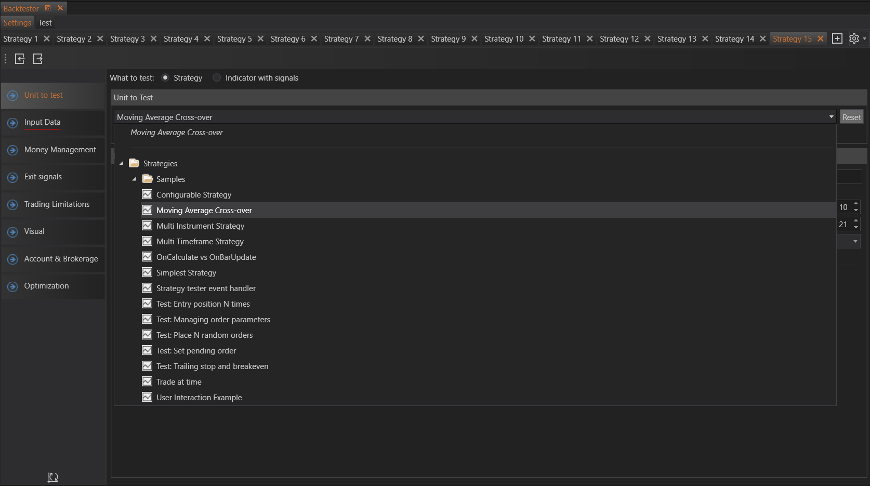This screenshot has height=486, width=870.
Task: Click the import settings toolbar icon
Action: pos(20,59)
